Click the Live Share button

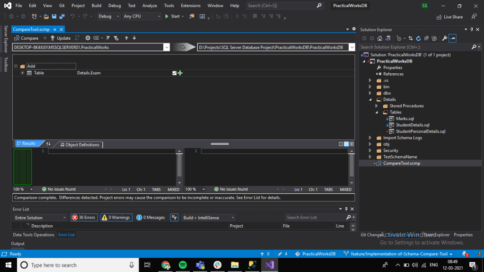(x=449, y=17)
